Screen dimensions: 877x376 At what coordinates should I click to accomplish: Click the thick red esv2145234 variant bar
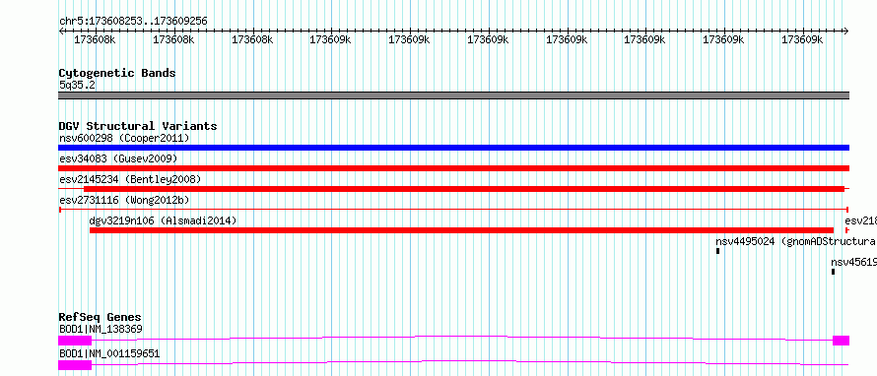[464, 189]
